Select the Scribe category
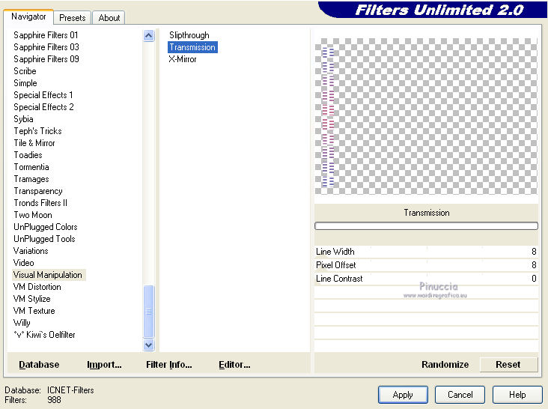This screenshot has height=409, width=548. [25, 71]
